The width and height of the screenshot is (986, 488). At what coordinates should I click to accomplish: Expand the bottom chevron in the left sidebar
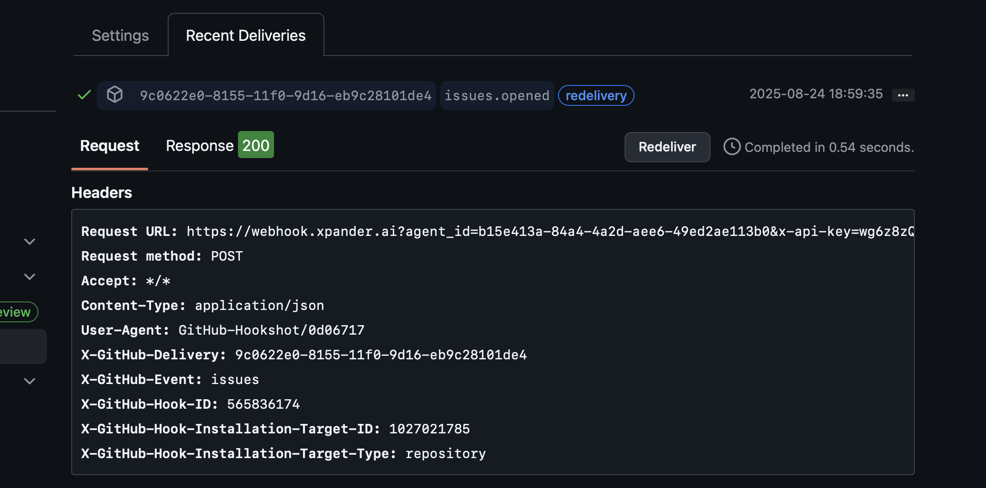[30, 381]
